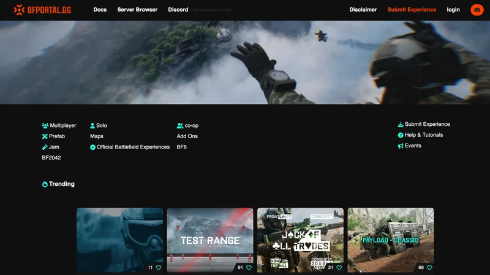Viewport: 490px width, 275px height.
Task: Like the Test Range experience heart
Action: tap(249, 268)
